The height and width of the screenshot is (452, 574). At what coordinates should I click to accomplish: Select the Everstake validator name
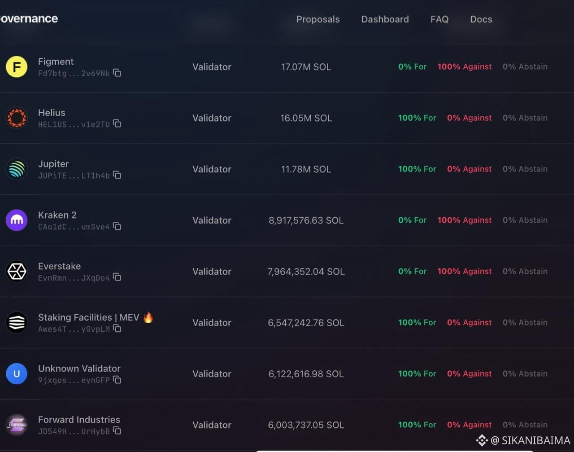(x=59, y=266)
